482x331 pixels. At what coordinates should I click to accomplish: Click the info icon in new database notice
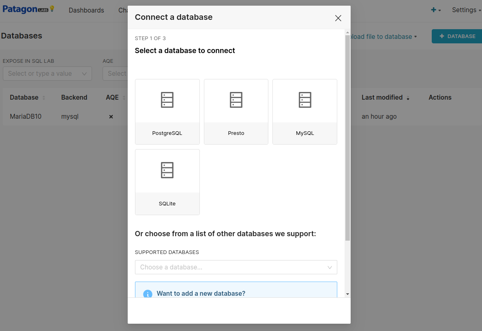click(148, 294)
